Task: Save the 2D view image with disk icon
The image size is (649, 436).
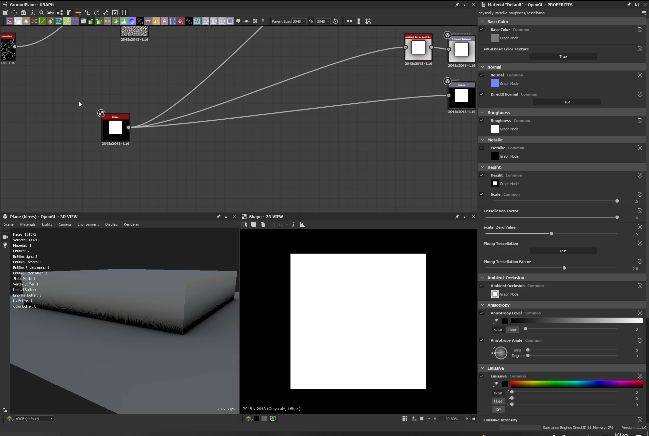Action: click(x=253, y=225)
